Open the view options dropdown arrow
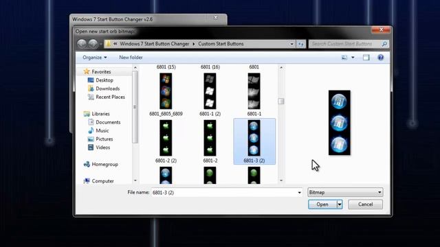 (353, 58)
